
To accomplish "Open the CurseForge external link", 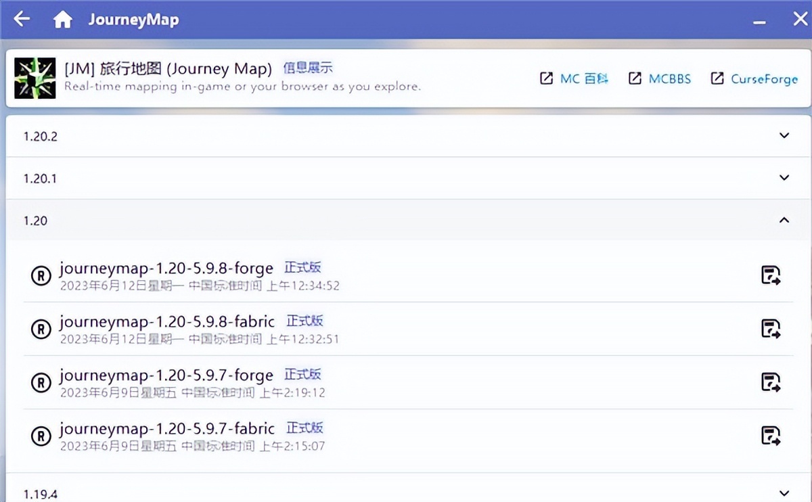I will pos(754,78).
